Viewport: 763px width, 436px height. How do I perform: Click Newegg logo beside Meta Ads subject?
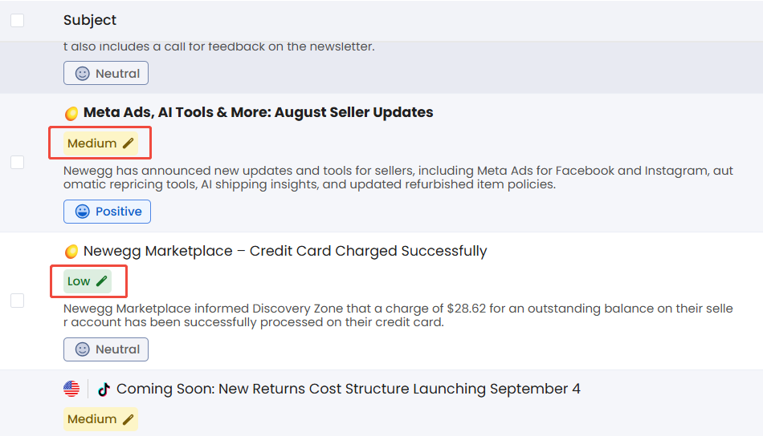(x=71, y=114)
